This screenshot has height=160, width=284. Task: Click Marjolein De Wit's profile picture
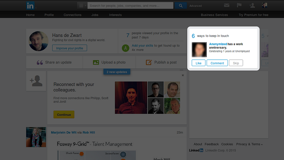[36, 137]
